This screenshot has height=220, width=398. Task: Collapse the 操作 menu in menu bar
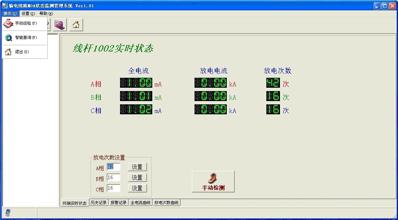[10, 14]
